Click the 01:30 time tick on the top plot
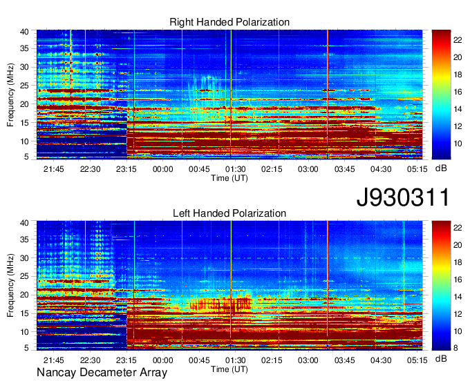The image size is (470, 381). pyautogui.click(x=235, y=169)
